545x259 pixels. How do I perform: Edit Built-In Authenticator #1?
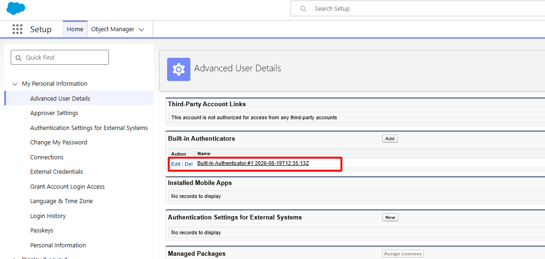click(x=176, y=164)
